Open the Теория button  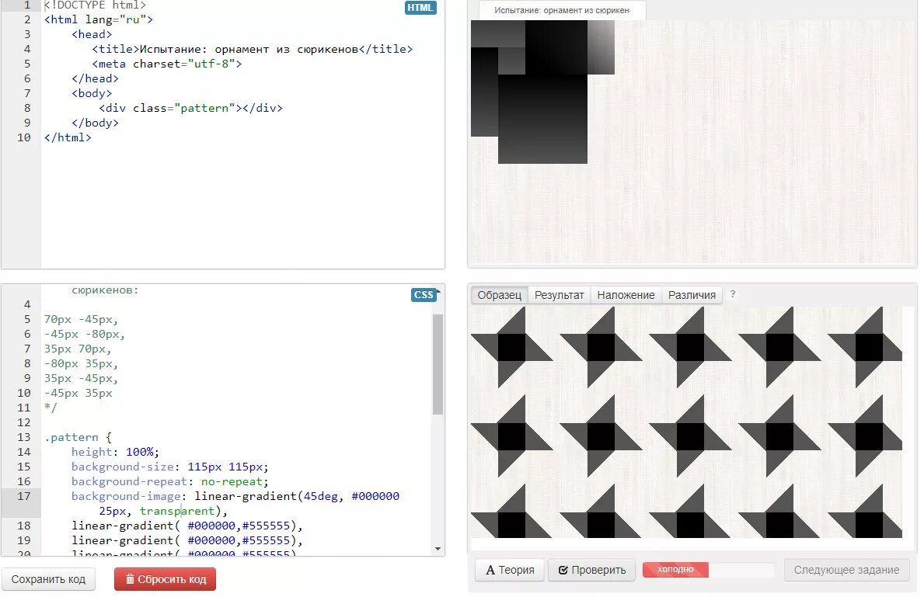click(x=510, y=570)
